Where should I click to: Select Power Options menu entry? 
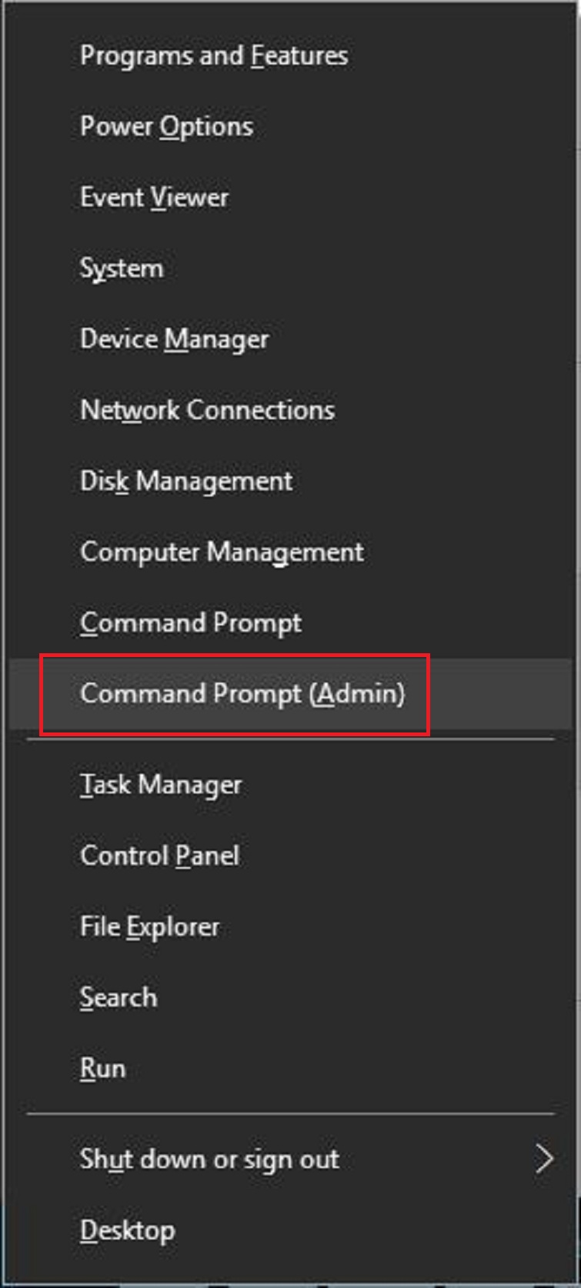click(x=166, y=127)
